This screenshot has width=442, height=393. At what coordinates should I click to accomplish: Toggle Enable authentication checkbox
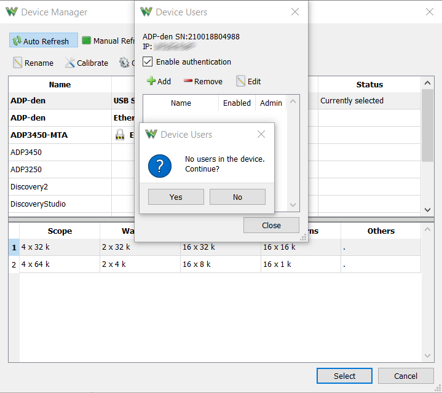point(148,62)
